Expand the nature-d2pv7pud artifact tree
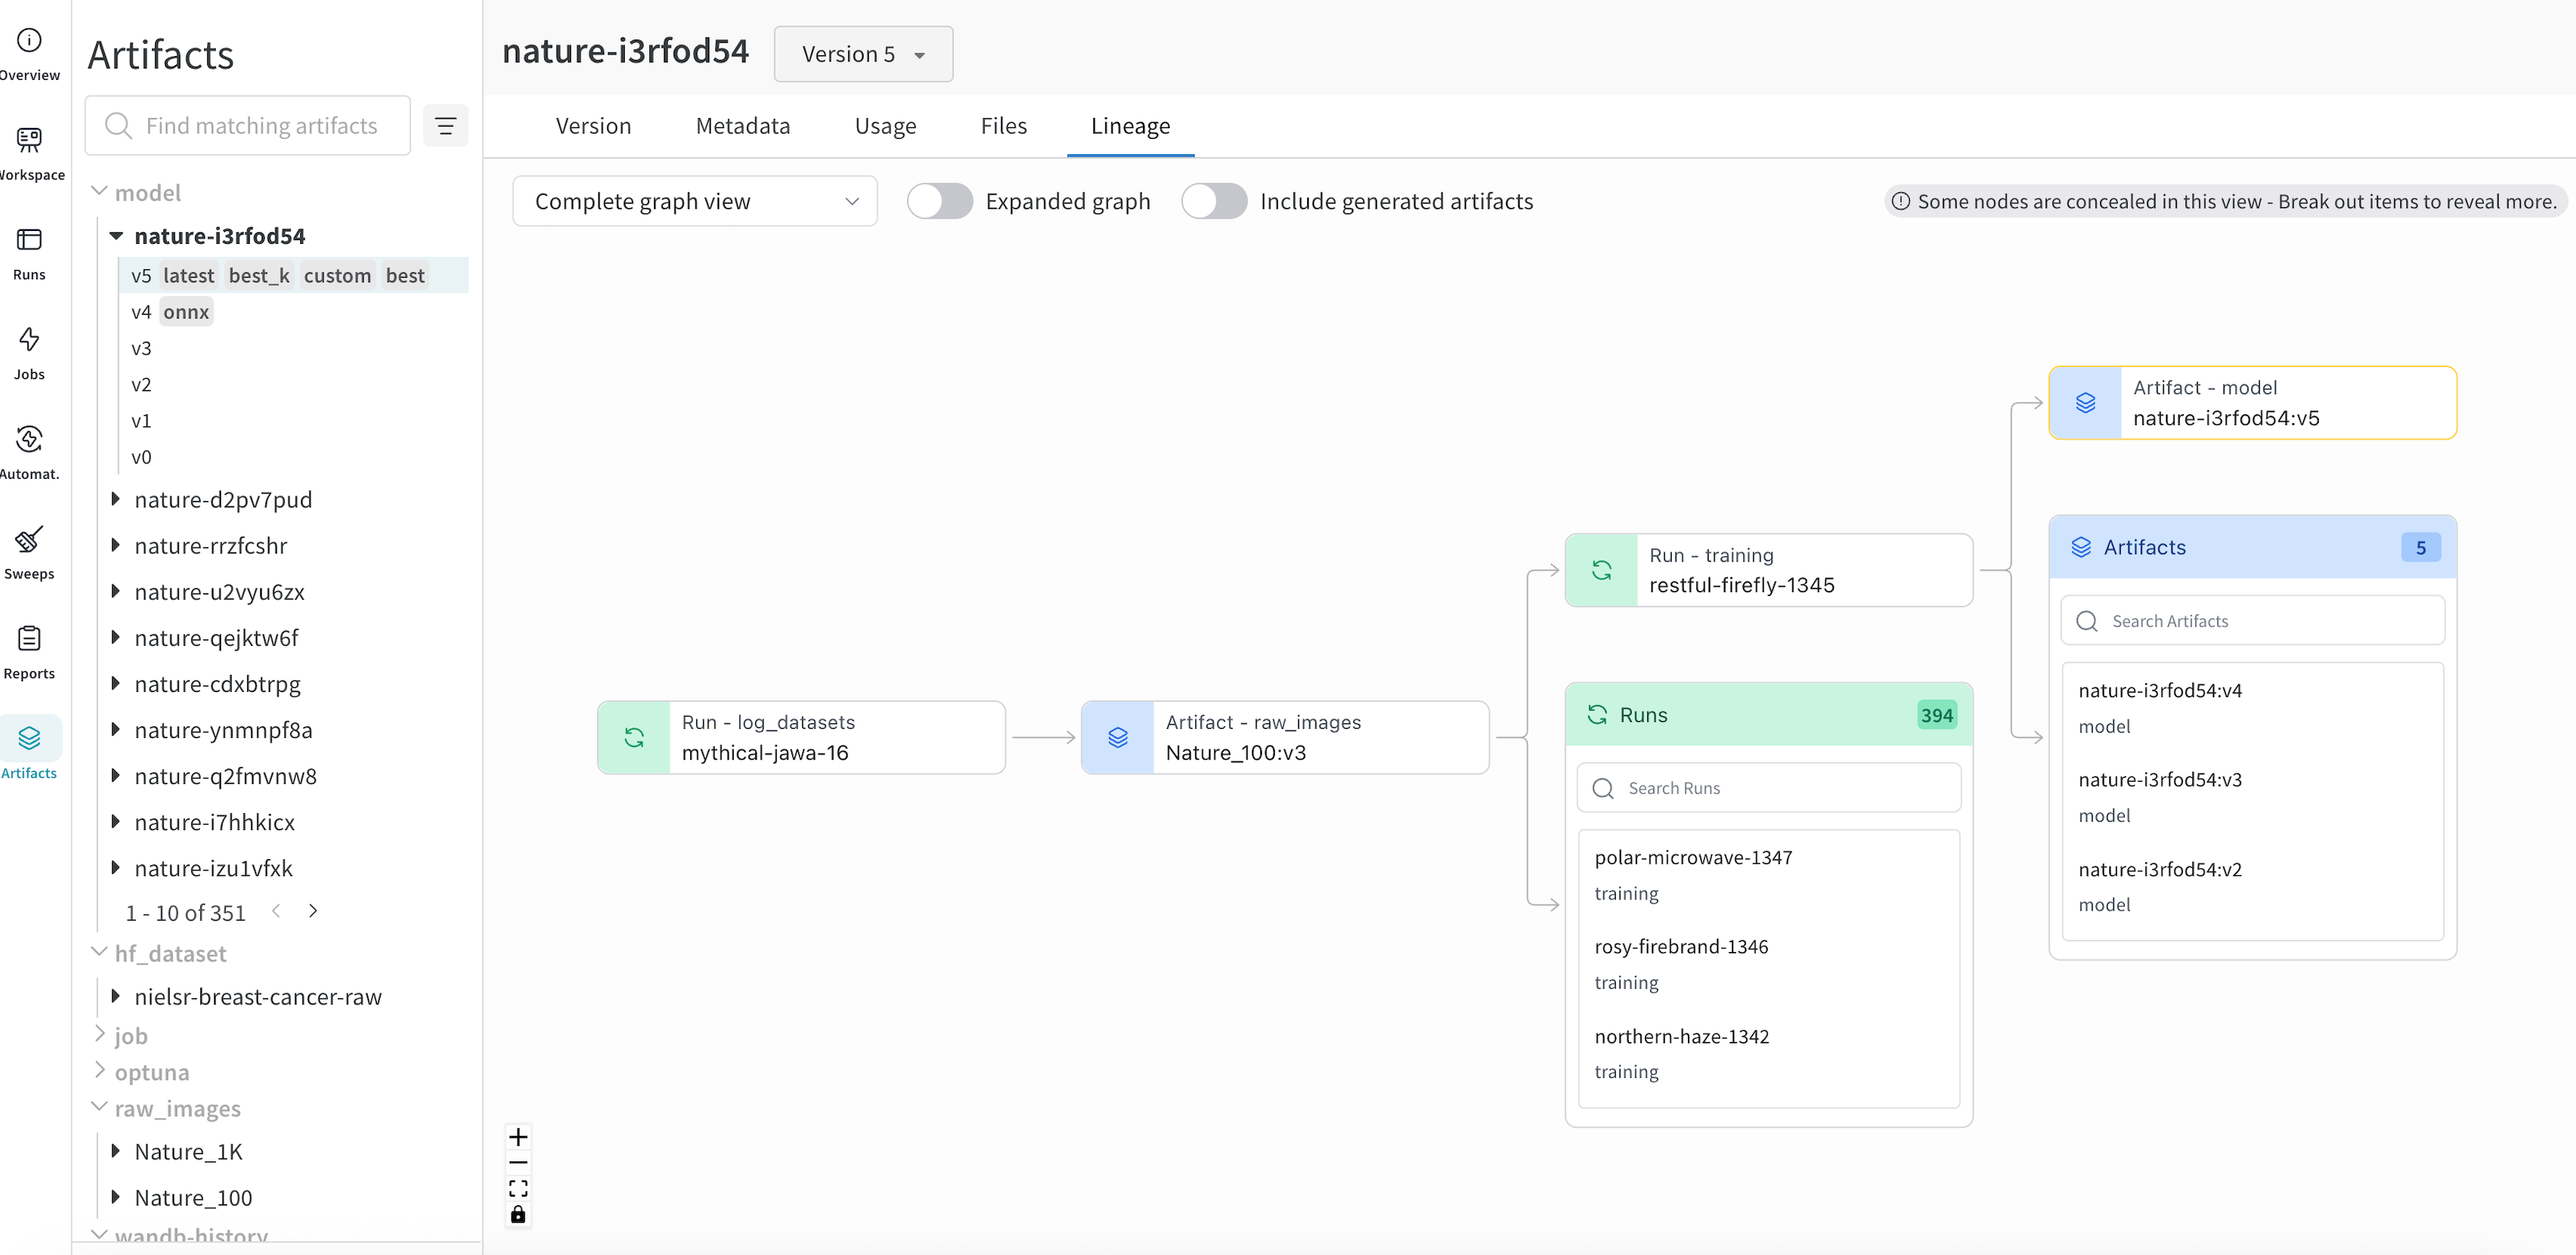 click(115, 499)
